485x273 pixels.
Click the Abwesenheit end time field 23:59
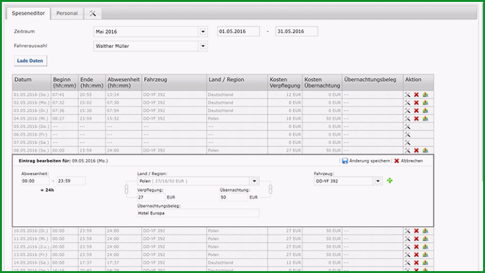tap(71, 181)
